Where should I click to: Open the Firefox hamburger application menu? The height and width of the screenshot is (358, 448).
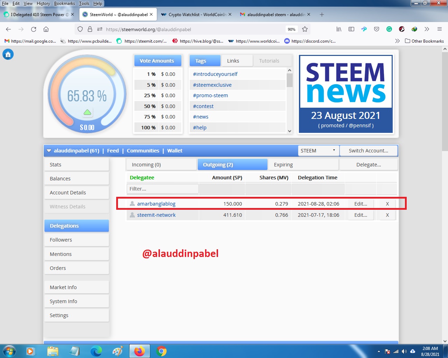click(x=440, y=29)
